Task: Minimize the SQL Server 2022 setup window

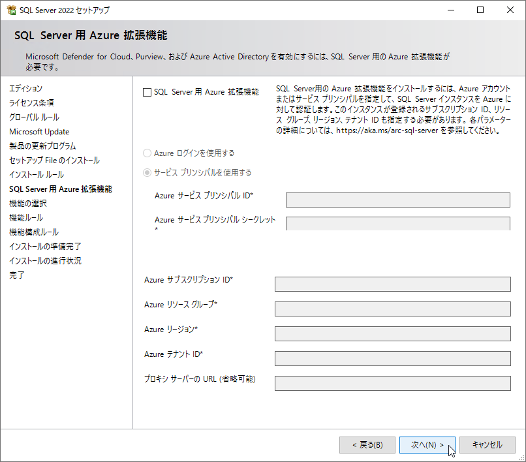Action: (x=451, y=10)
